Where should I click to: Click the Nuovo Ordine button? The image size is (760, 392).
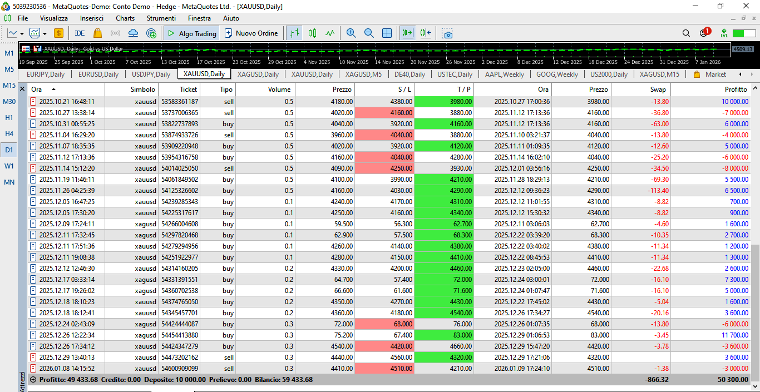click(251, 33)
